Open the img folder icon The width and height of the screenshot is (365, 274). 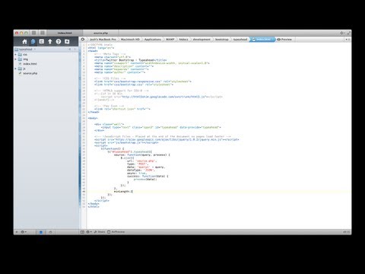tap(20, 59)
